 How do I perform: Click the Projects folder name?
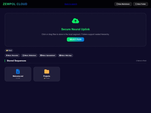point(47,76)
